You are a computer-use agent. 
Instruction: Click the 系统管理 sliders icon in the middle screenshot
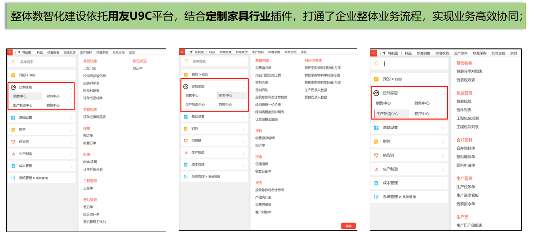click(186, 176)
